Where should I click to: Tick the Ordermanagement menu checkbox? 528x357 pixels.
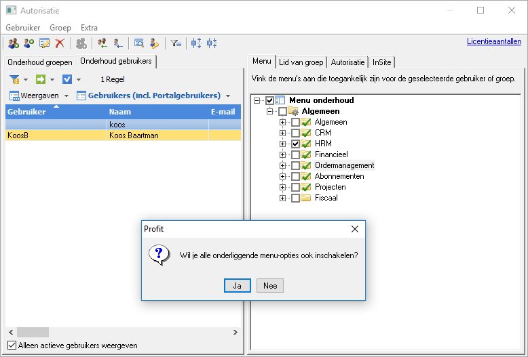coord(295,165)
